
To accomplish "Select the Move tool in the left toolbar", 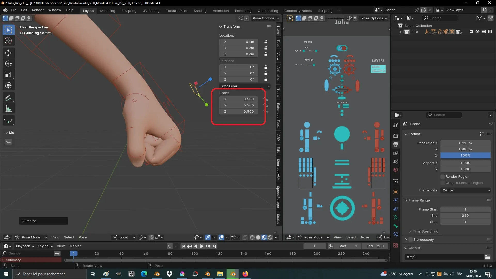I will (8, 53).
